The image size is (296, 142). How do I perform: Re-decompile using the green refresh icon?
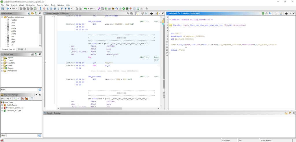click(x=263, y=13)
